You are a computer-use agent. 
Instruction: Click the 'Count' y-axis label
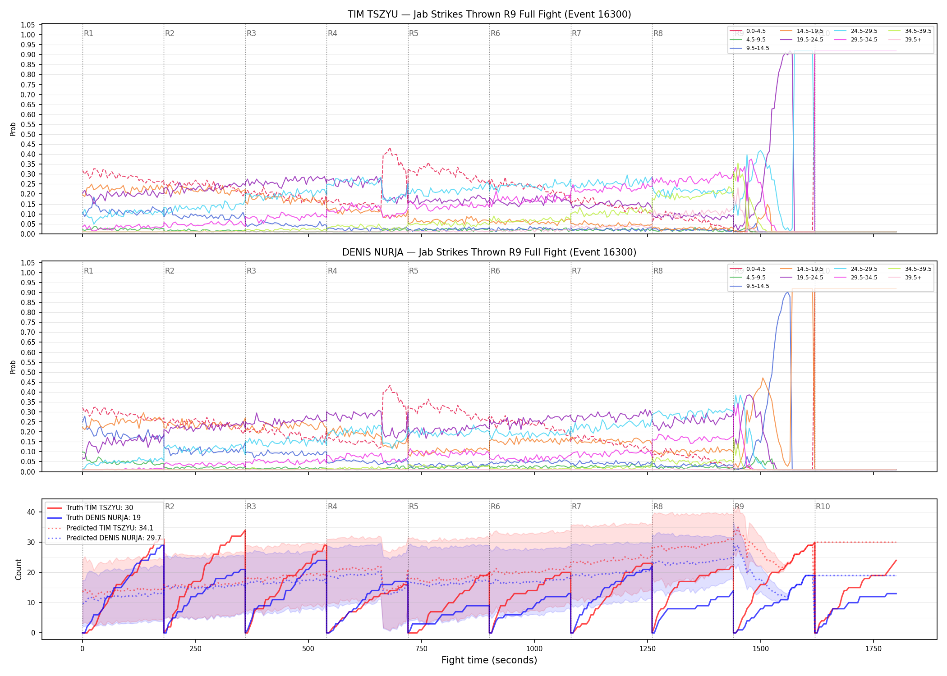(x=18, y=569)
